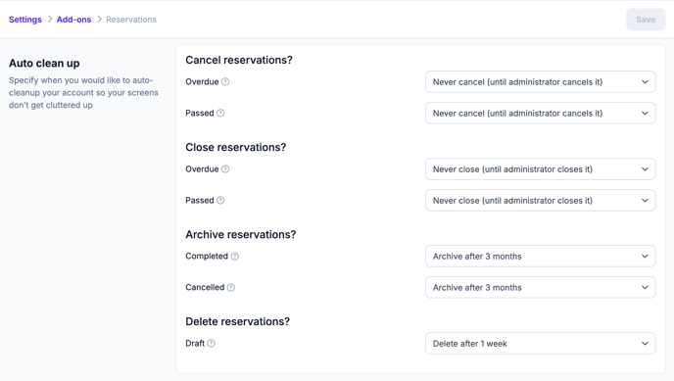Expand Draft delete dropdown
Screen dimensions: 674x381
coord(541,343)
